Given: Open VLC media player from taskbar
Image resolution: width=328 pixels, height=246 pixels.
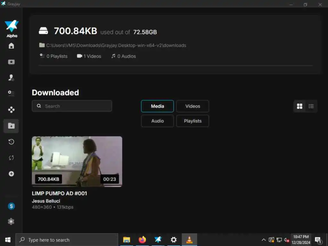Looking at the screenshot, I should pyautogui.click(x=189, y=240).
